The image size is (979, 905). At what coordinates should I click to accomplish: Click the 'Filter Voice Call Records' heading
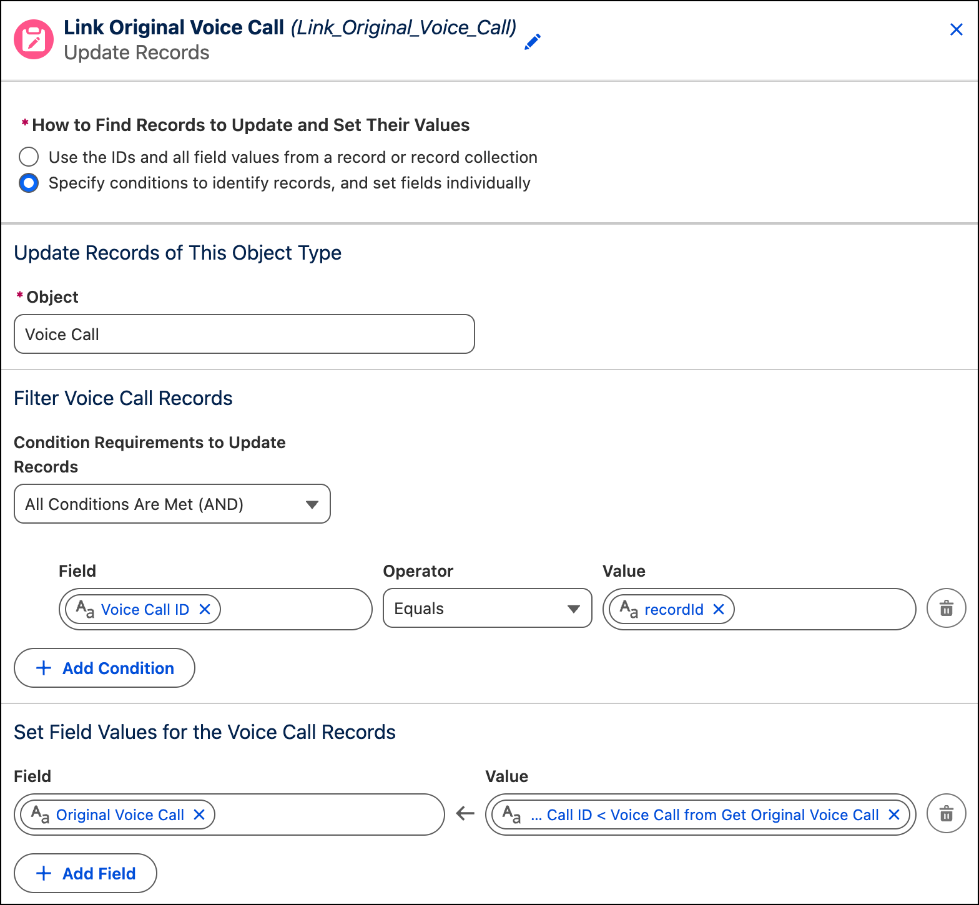click(123, 398)
